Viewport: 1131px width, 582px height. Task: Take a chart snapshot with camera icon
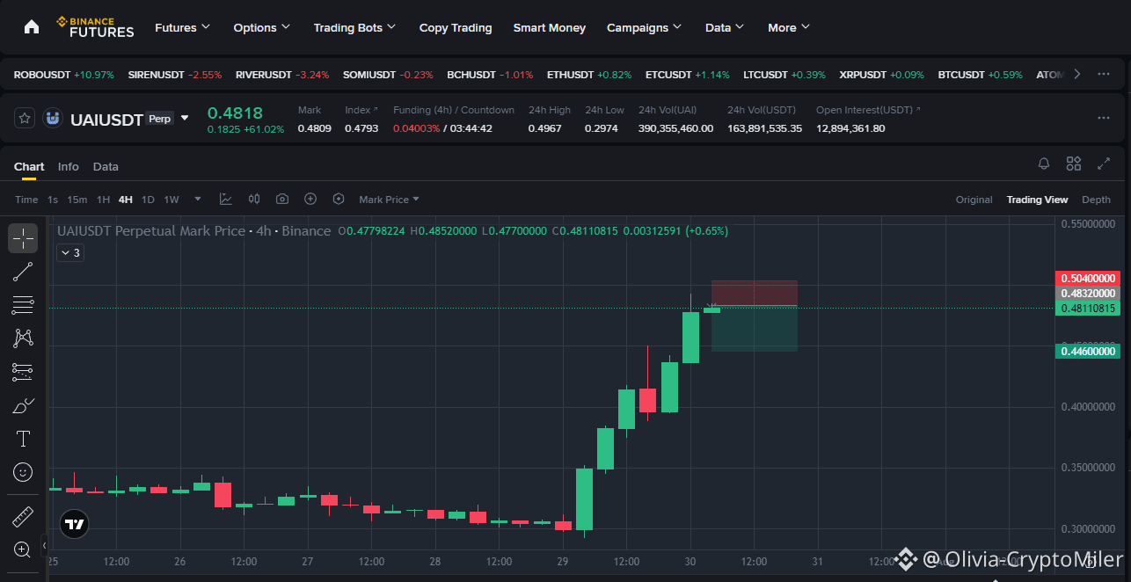tap(282, 200)
